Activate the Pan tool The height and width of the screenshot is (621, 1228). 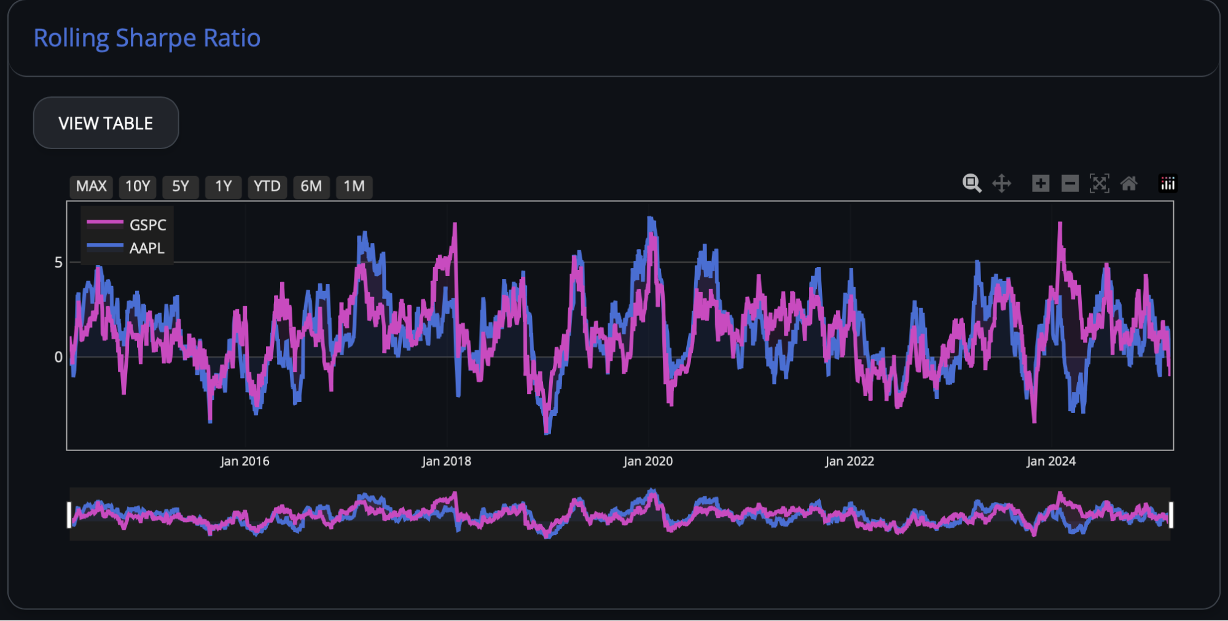point(1001,183)
